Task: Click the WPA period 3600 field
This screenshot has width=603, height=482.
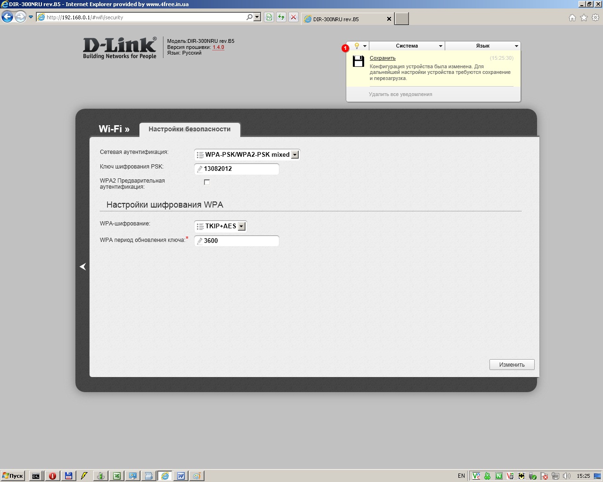Action: click(237, 241)
